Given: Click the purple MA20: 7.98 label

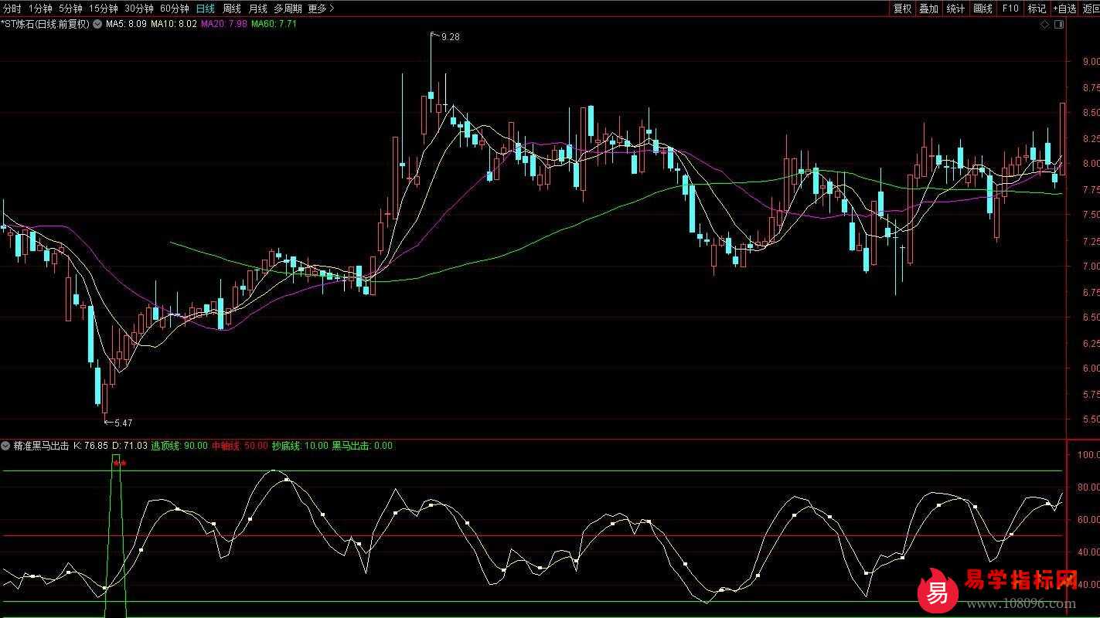Looking at the screenshot, I should click(x=224, y=24).
